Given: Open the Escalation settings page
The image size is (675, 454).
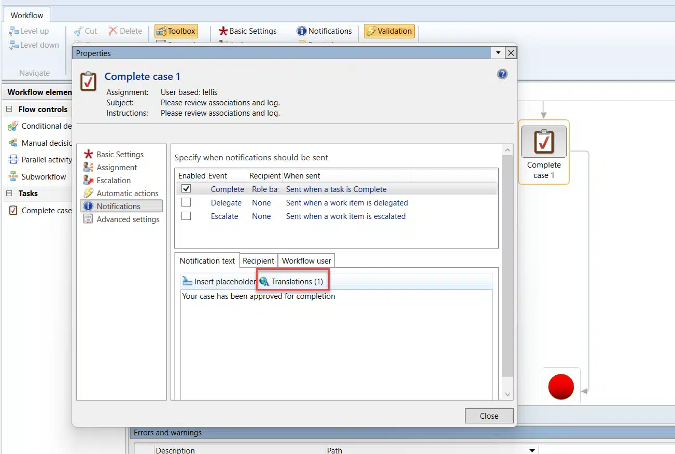Looking at the screenshot, I should [x=114, y=180].
